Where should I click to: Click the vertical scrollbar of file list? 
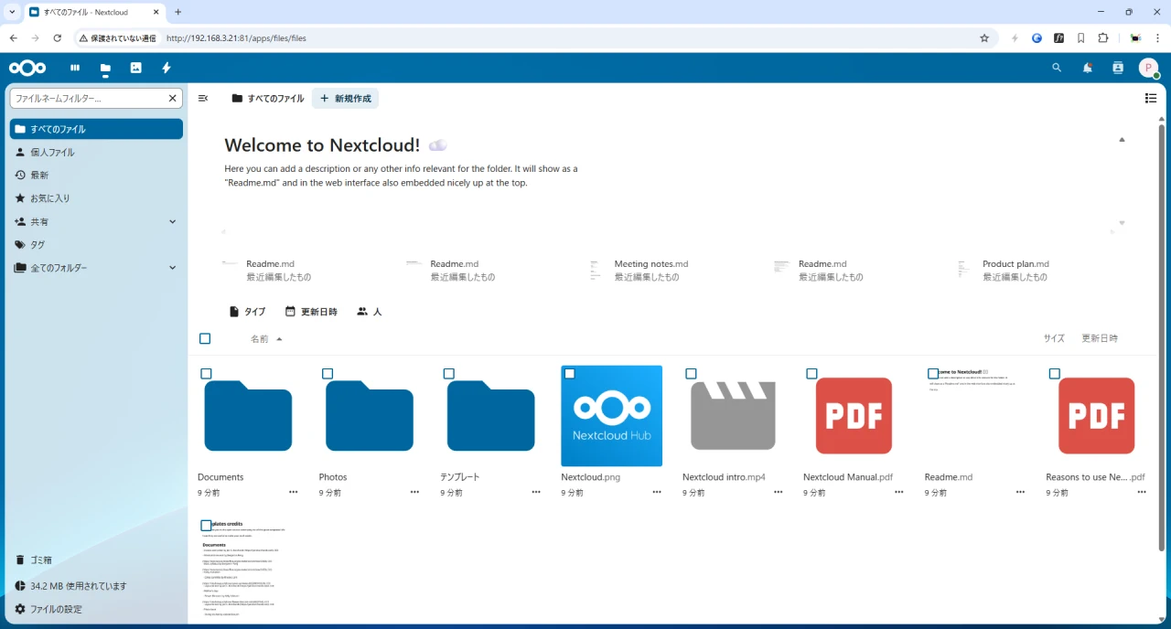(x=1162, y=366)
